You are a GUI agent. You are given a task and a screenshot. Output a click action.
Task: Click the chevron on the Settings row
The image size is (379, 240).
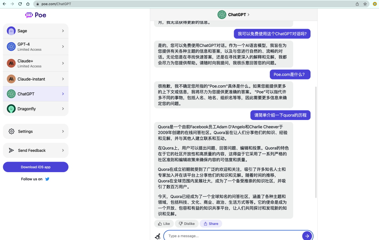[63, 131]
